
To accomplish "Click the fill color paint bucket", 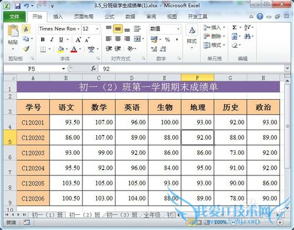I will point(61,49).
